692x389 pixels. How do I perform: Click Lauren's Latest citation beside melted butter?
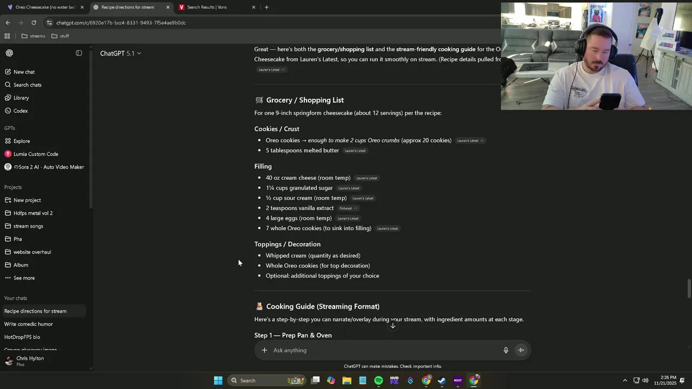(x=355, y=151)
